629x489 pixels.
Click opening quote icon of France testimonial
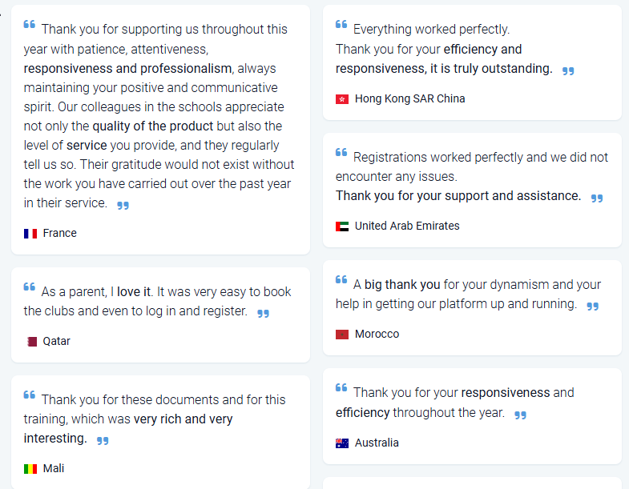(30, 25)
